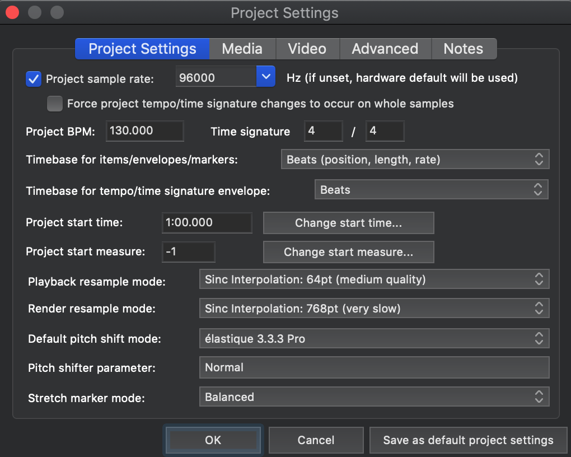Click the time signature denominator field

tap(385, 132)
